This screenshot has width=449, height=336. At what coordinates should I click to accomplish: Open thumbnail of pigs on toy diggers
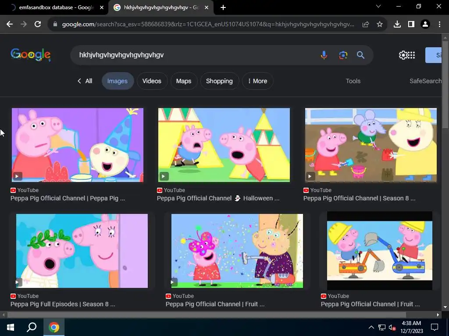pyautogui.click(x=380, y=251)
